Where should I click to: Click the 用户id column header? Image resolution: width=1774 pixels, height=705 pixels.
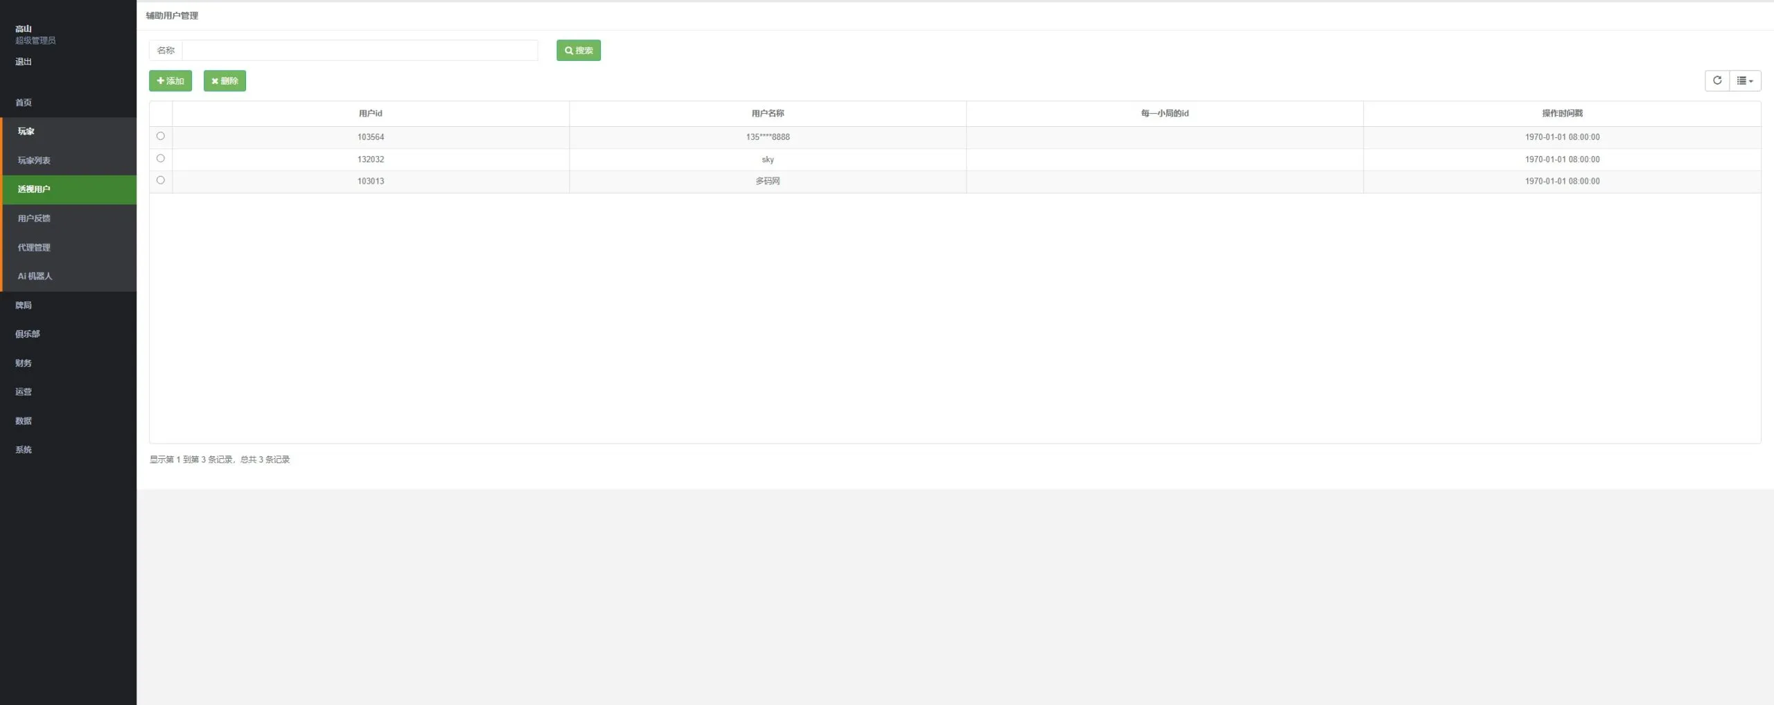pos(371,114)
